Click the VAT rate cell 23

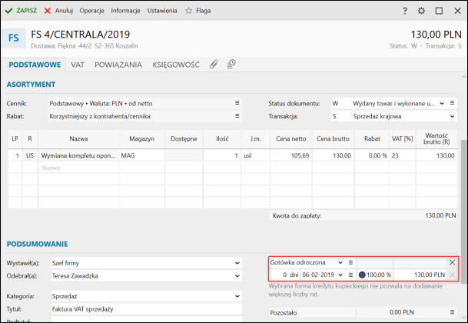coord(403,155)
